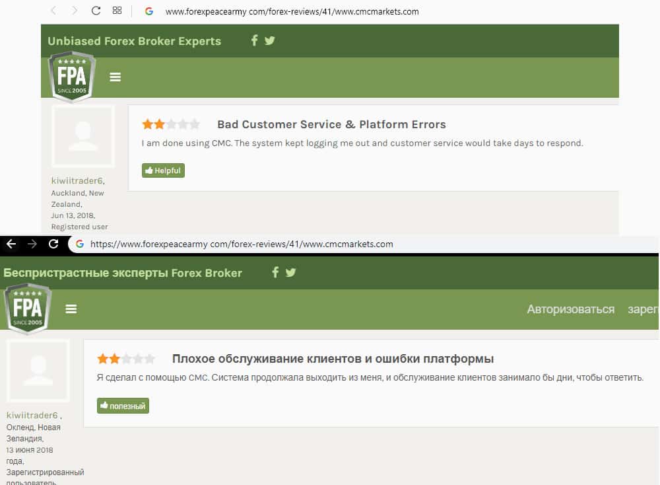
Task: Go forward in the lower browser window
Action: 32,244
